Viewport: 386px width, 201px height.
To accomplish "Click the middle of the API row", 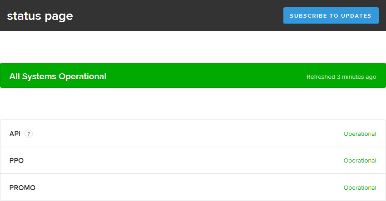I will point(193,134).
